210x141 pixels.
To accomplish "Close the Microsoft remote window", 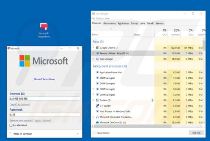I will click(78, 48).
